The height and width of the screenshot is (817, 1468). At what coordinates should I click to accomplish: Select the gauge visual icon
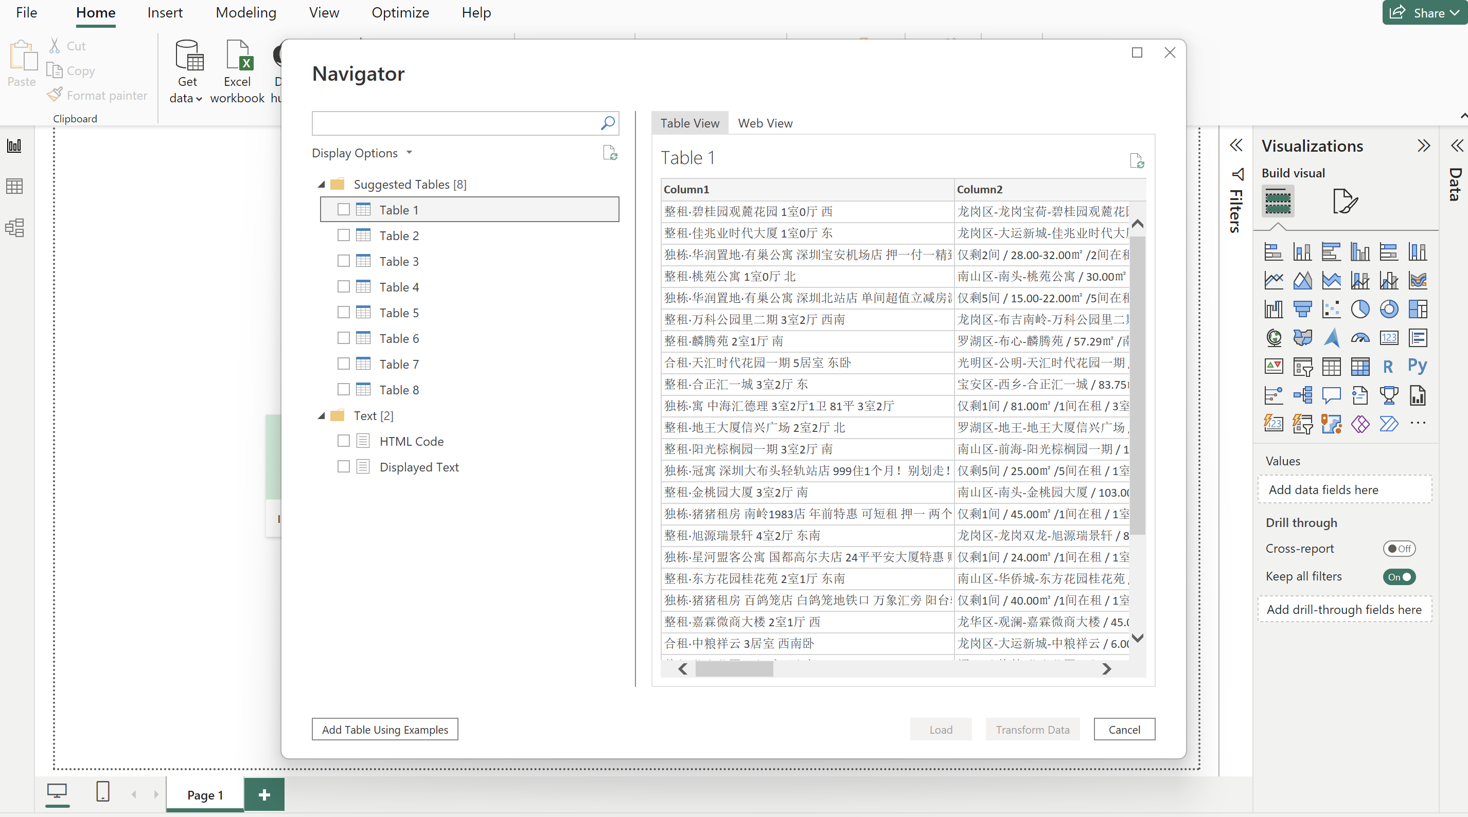point(1360,338)
